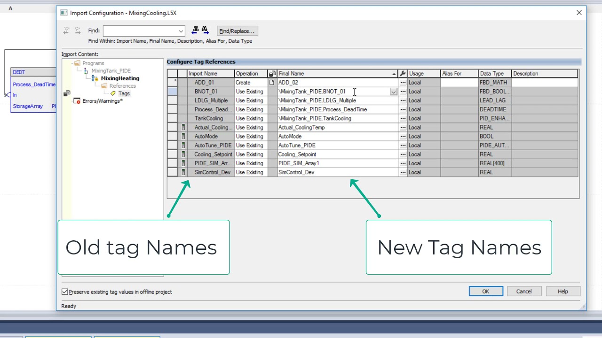Click the Actual_CoolingTemp Final Name cell
602x338 pixels.
coord(337,127)
